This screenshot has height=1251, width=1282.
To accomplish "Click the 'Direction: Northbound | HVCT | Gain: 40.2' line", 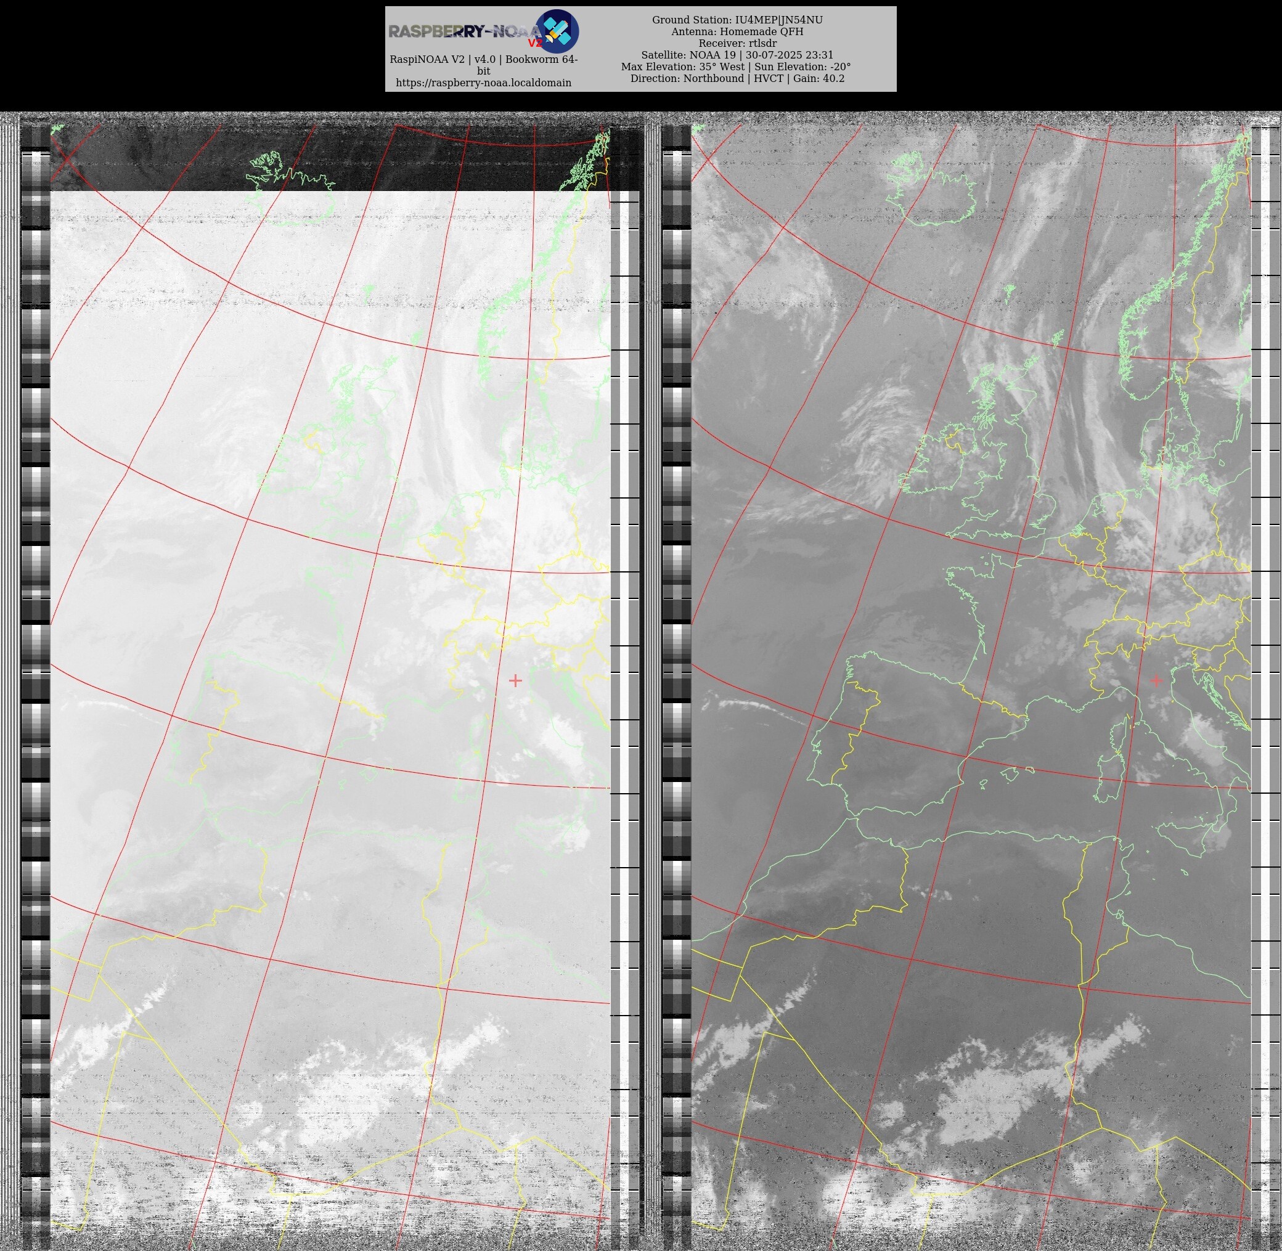I will (737, 78).
